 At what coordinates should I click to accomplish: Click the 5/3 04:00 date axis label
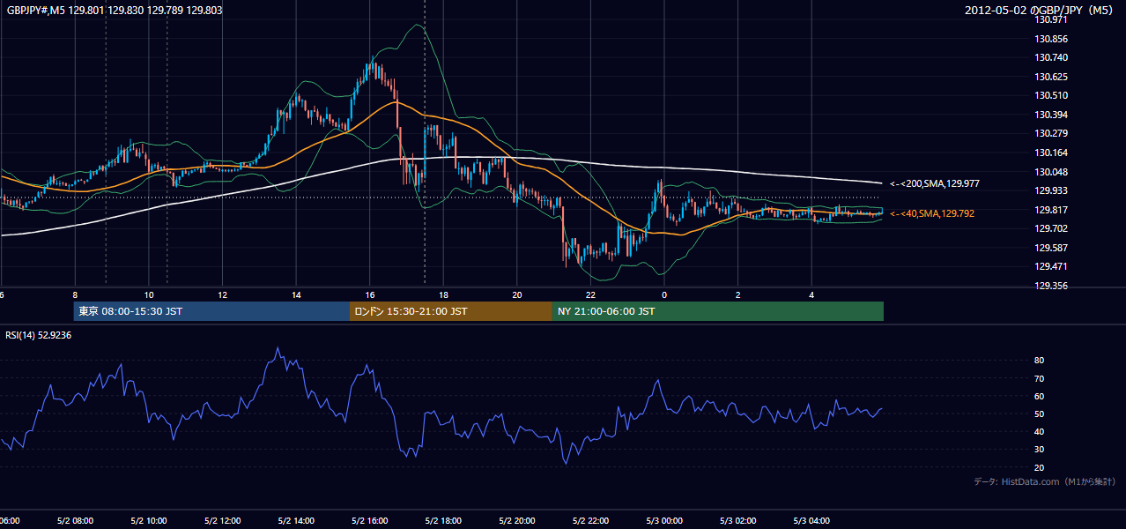(x=811, y=521)
